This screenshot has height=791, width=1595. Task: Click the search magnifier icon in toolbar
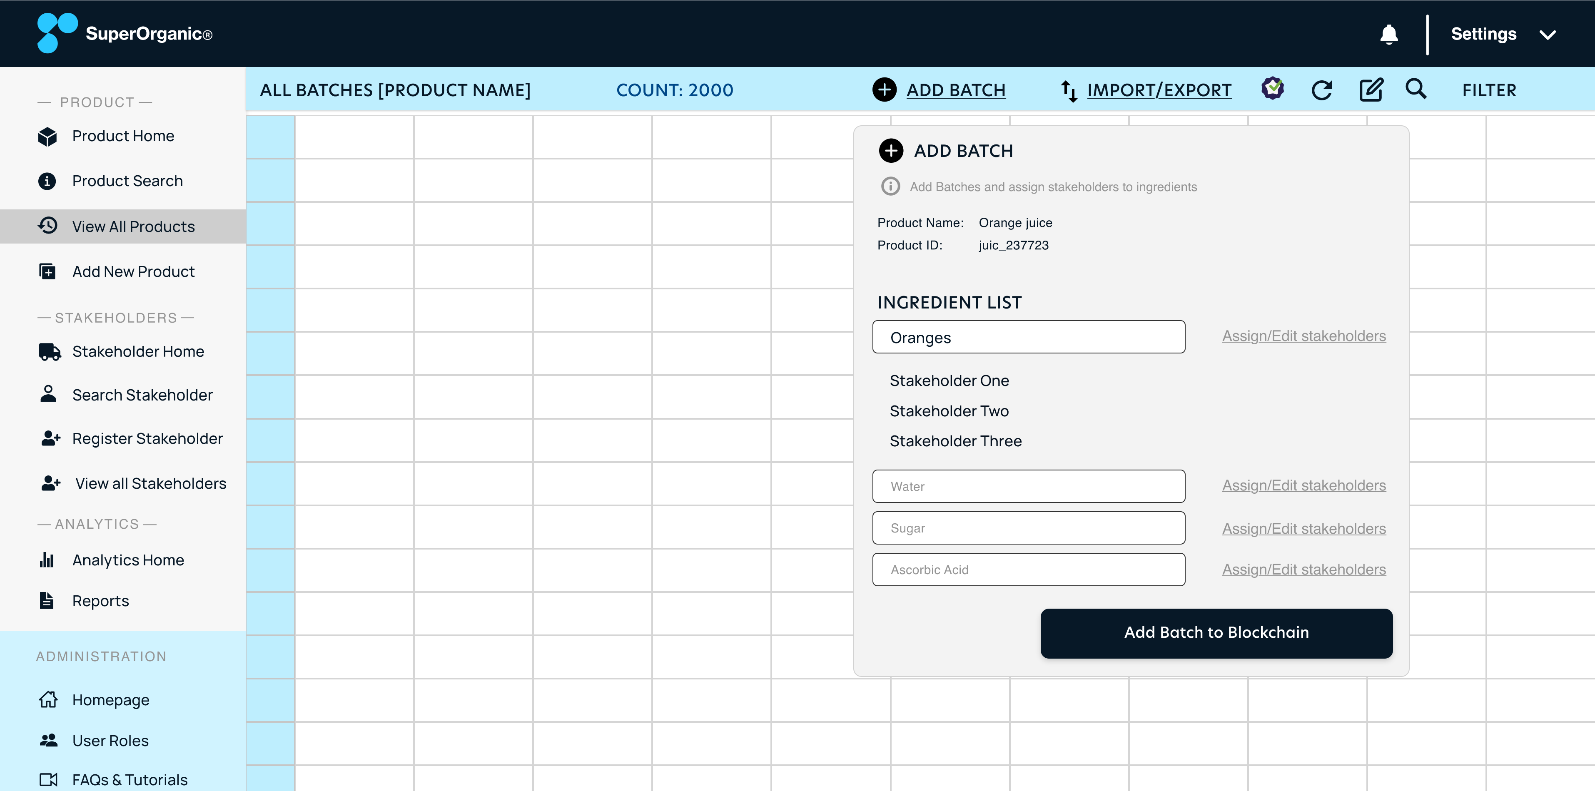[x=1416, y=89]
